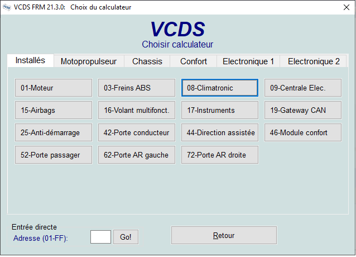Select 62-Porte AR gauche module
356x257 pixels.
[137, 155]
